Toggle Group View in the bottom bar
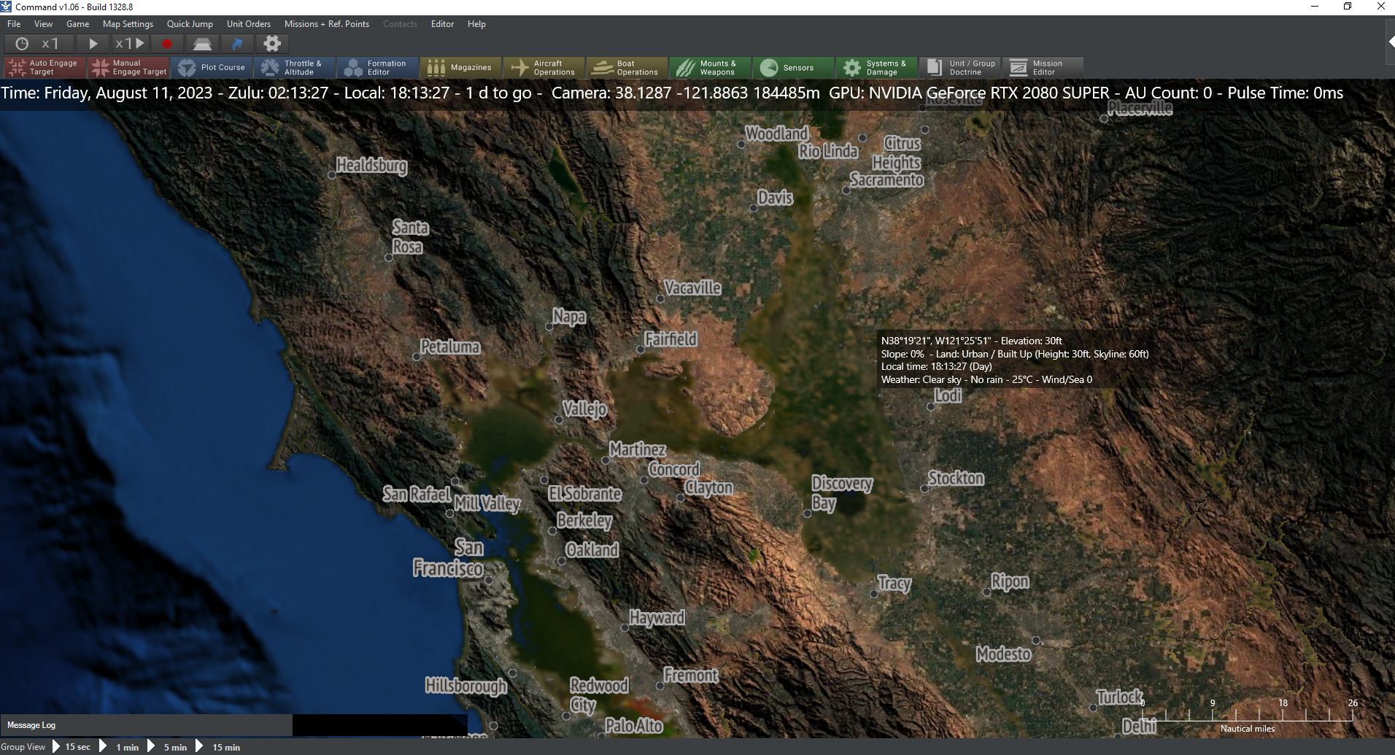Screen dimensions: 1395x755 click(23, 747)
